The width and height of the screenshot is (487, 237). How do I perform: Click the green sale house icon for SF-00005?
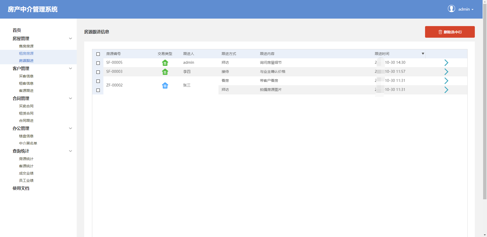[165, 63]
